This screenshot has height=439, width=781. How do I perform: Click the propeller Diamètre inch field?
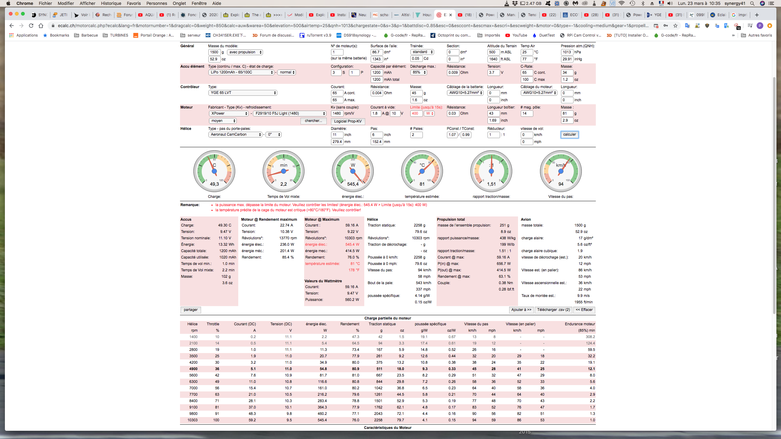(337, 135)
